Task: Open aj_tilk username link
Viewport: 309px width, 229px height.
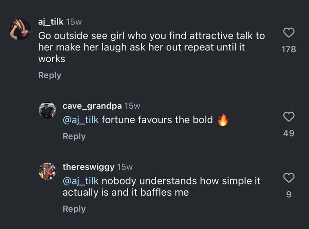Action: coord(50,22)
